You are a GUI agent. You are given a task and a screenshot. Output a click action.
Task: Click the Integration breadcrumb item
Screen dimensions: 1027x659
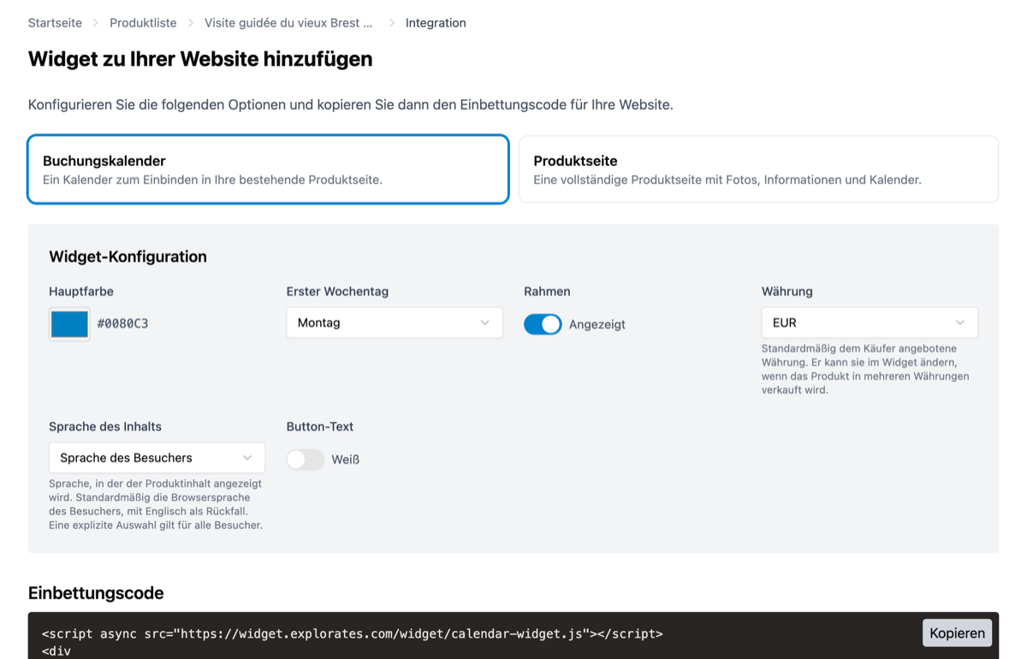(436, 23)
